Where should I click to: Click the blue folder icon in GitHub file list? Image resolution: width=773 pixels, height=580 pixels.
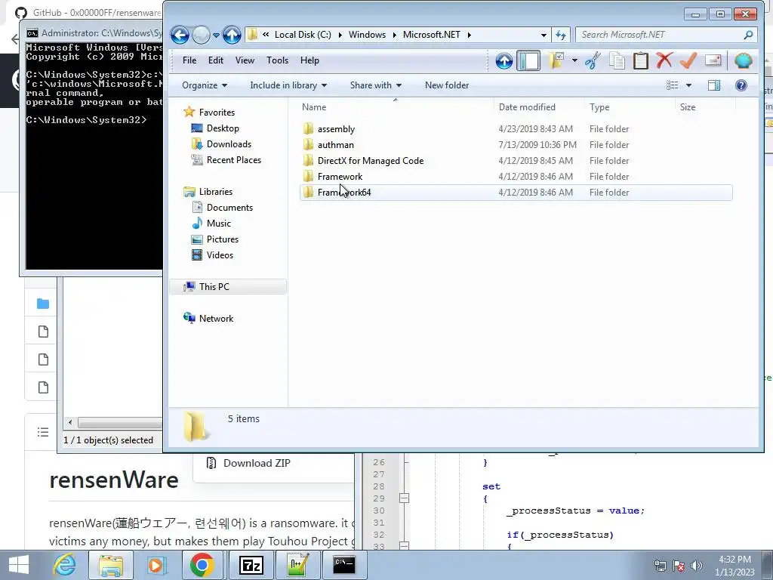coord(43,304)
